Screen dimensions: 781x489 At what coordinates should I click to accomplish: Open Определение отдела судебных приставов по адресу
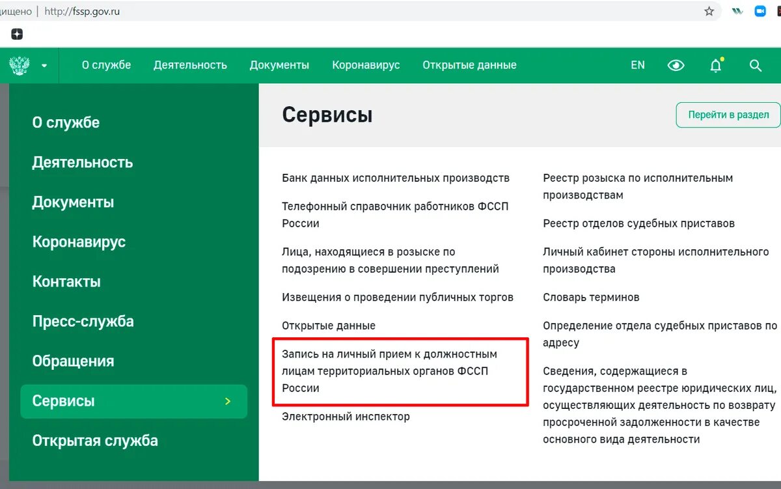click(x=660, y=334)
